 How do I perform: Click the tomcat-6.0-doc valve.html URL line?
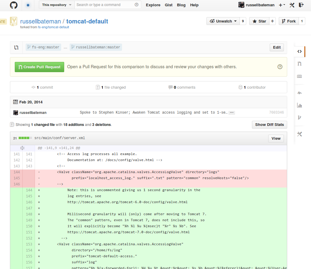pos(127,202)
